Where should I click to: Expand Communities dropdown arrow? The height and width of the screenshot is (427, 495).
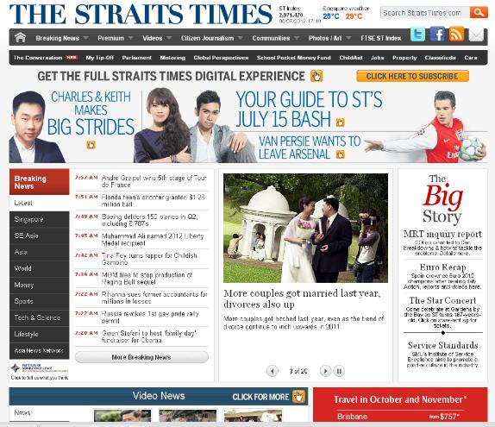tap(297, 38)
